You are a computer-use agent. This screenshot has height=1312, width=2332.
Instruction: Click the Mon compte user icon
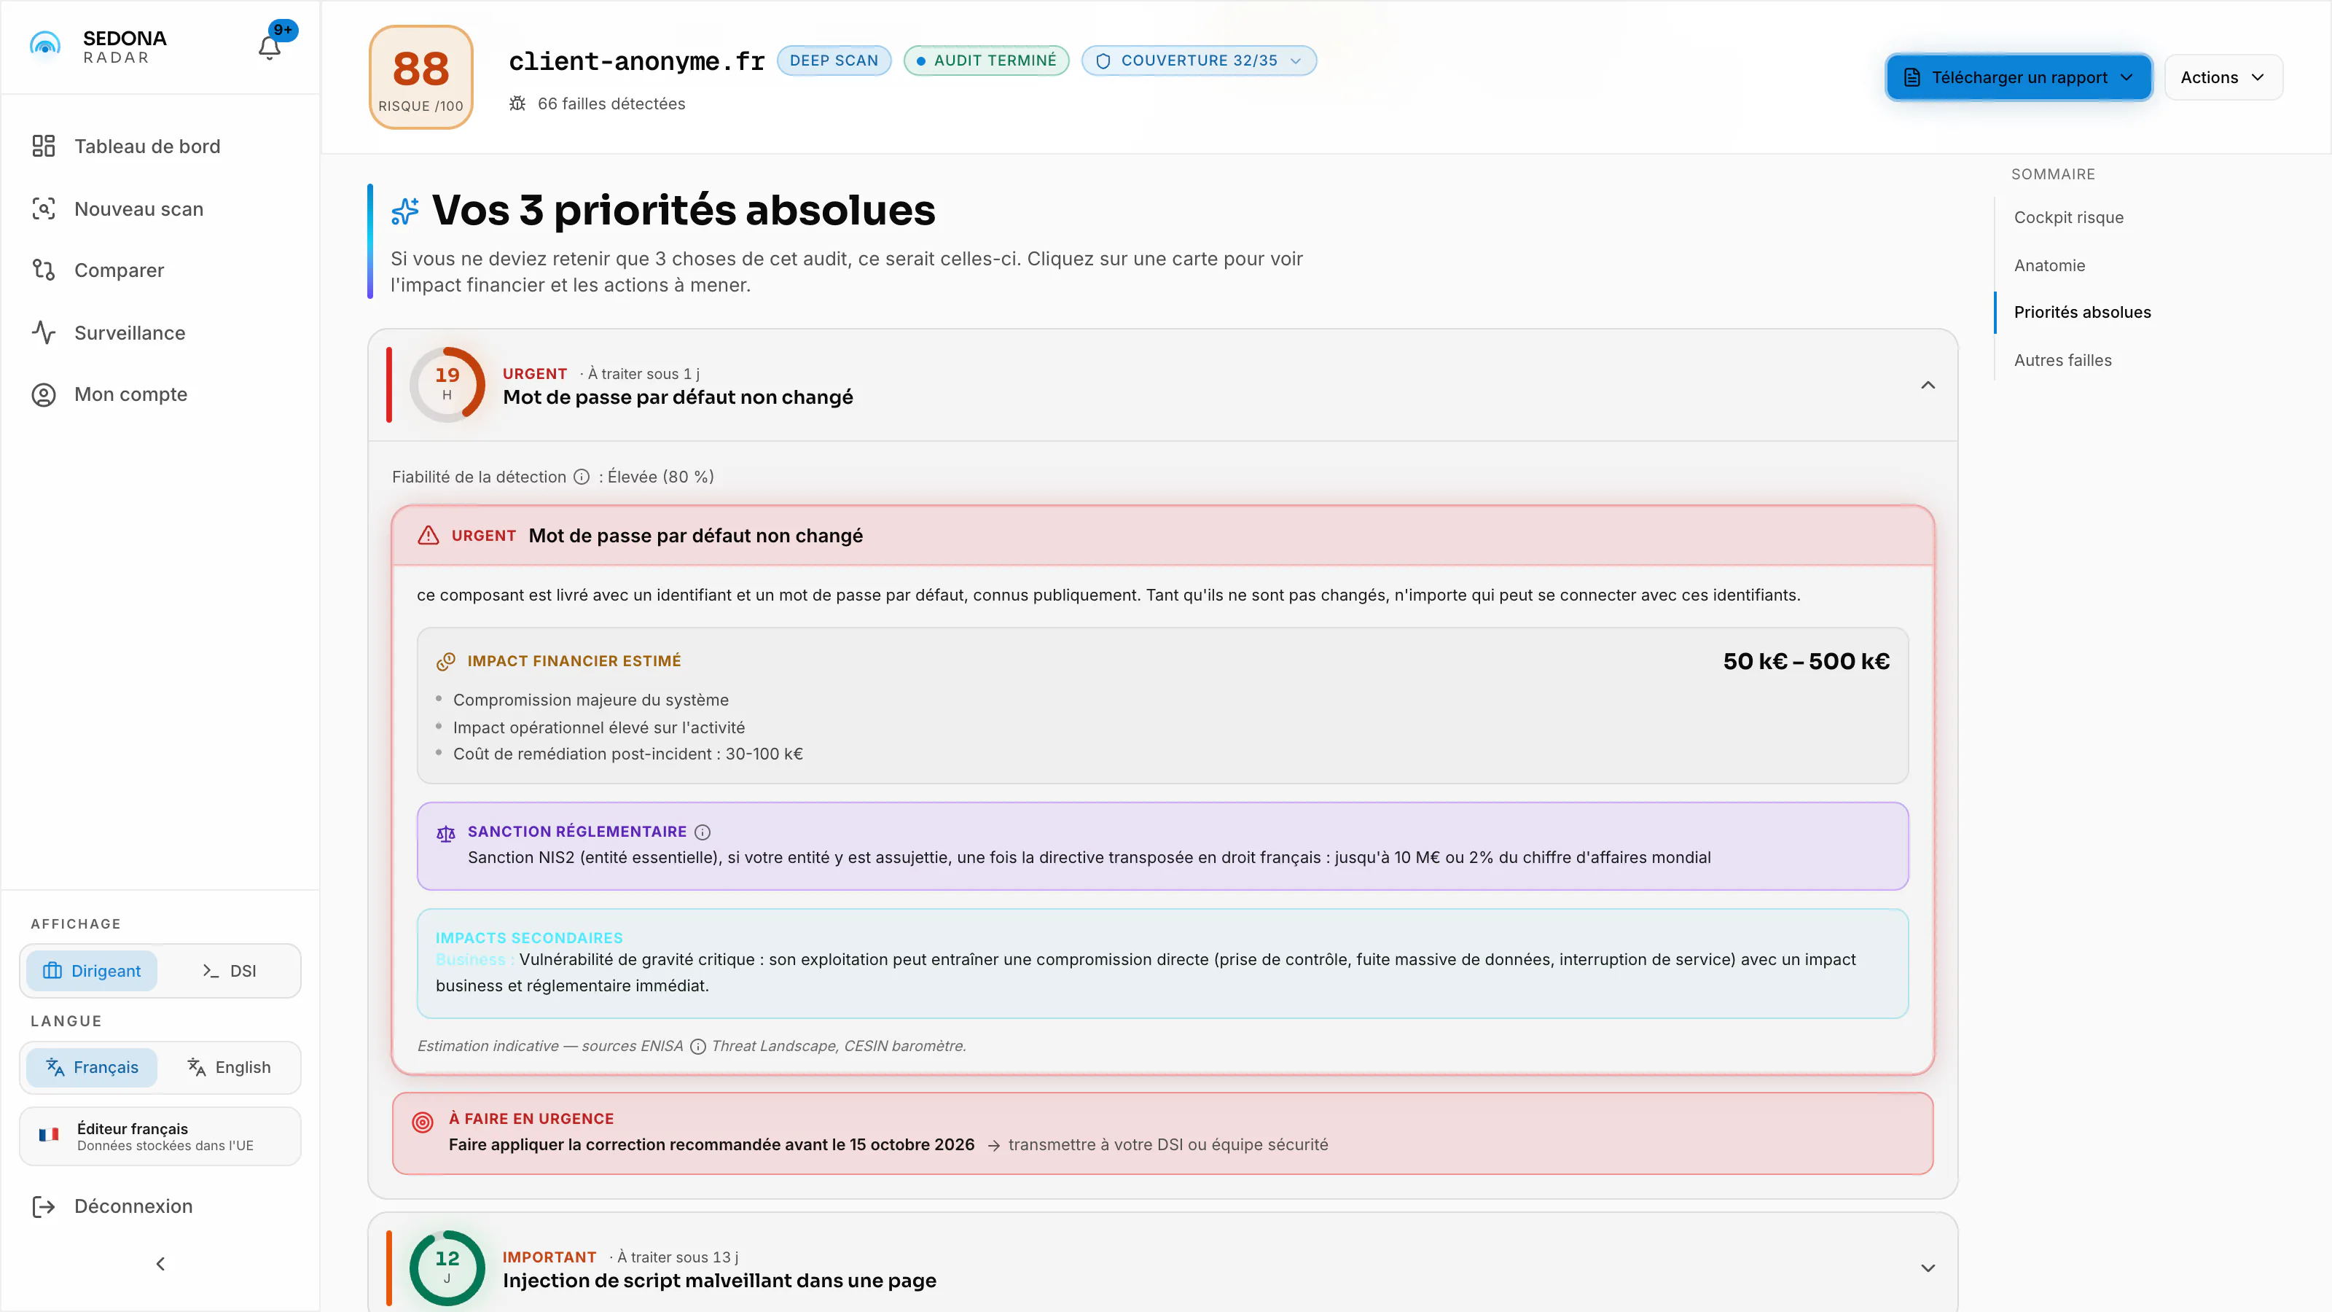coord(44,395)
